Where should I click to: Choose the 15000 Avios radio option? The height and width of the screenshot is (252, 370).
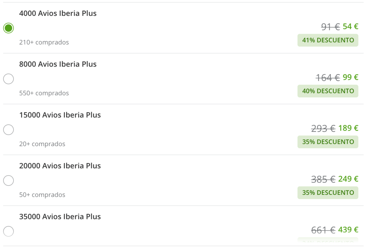click(8, 130)
